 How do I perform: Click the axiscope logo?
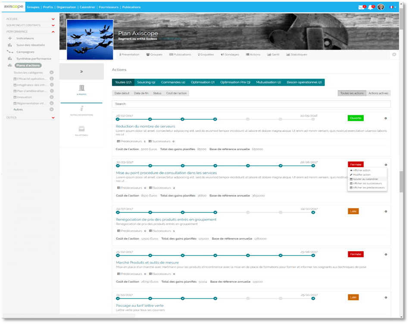pos(13,7)
